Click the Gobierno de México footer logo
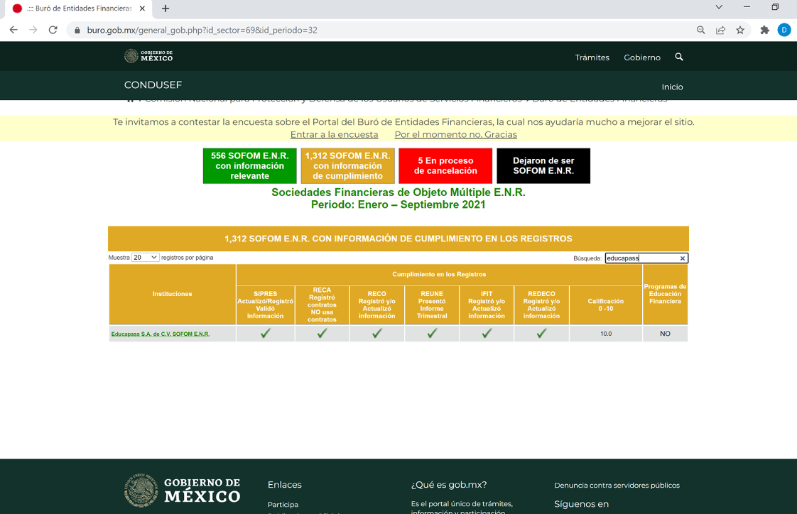 tap(182, 490)
